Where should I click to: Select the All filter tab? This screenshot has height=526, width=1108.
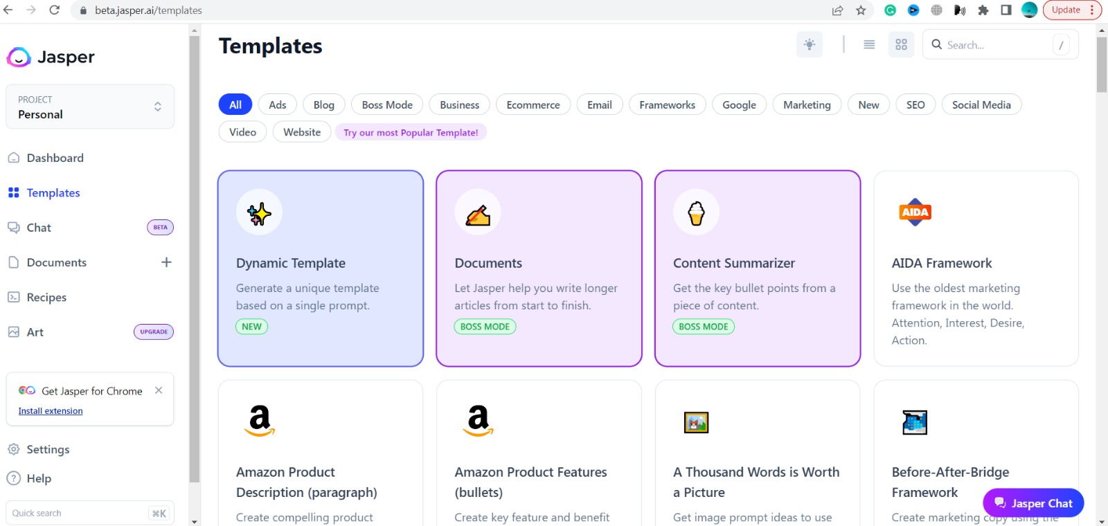[235, 105]
